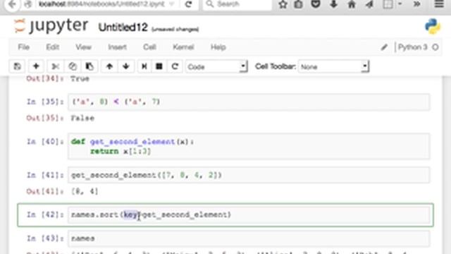Click the browser Search field

(237, 4)
